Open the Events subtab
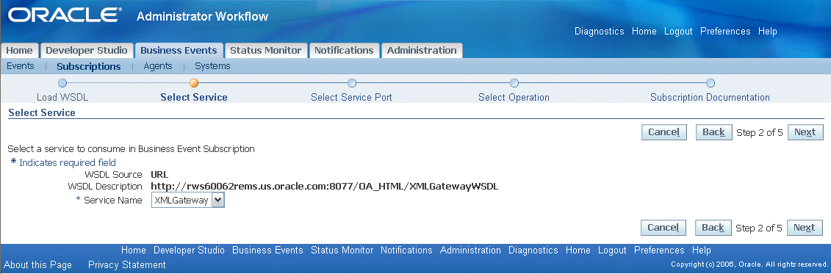The height and width of the screenshot is (274, 831). pos(20,66)
